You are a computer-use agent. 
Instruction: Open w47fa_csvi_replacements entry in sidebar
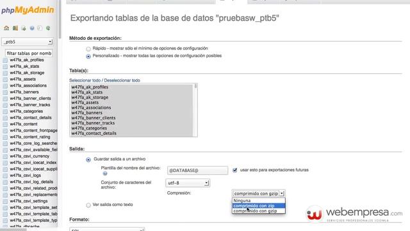(x=33, y=194)
